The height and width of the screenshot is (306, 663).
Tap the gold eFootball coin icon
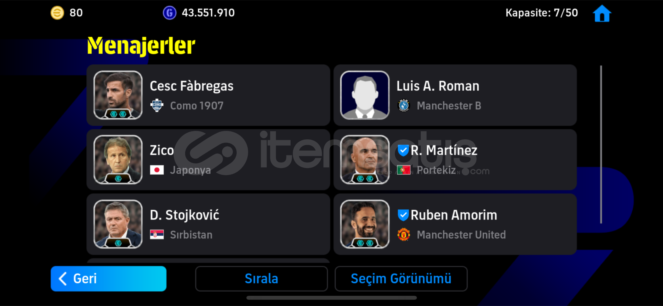coord(57,13)
